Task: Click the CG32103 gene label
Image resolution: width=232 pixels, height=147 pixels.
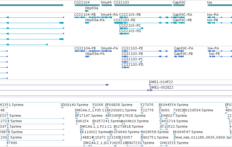Action: pyautogui.click(x=121, y=2)
